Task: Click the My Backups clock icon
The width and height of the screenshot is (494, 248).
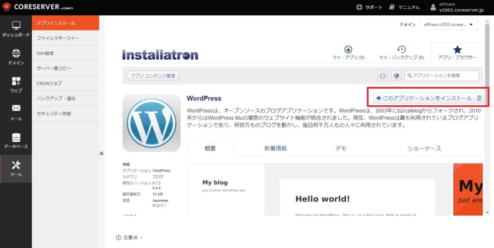Action: click(x=401, y=49)
